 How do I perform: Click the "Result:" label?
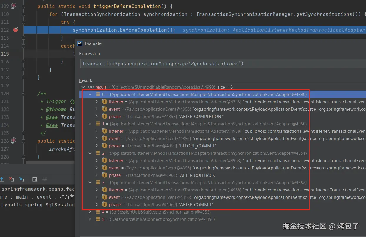(x=86, y=80)
